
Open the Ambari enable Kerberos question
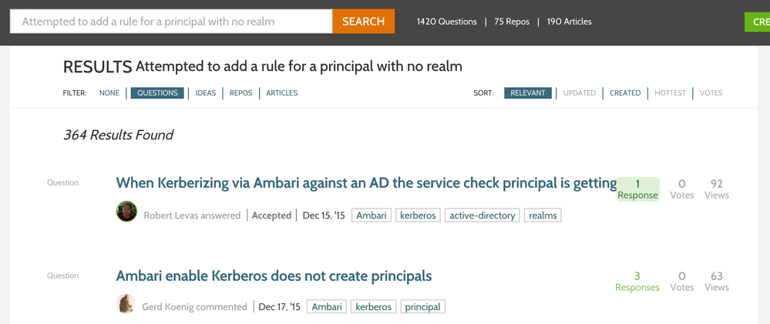(x=274, y=276)
